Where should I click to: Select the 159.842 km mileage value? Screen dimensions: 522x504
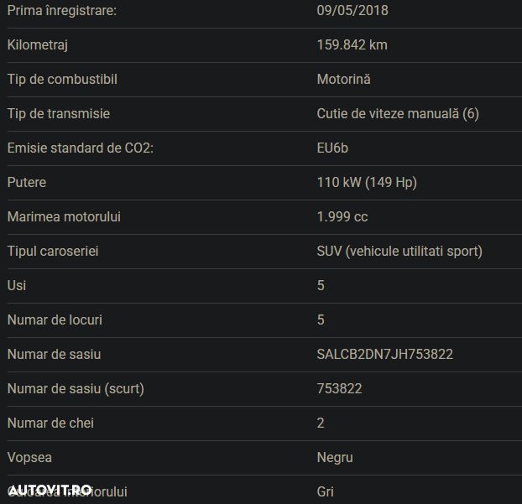(x=352, y=45)
